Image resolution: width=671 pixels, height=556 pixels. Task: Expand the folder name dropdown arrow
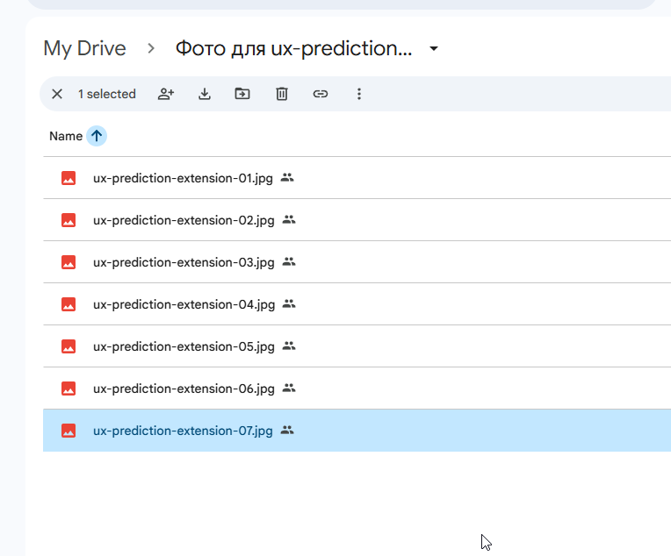pos(434,48)
